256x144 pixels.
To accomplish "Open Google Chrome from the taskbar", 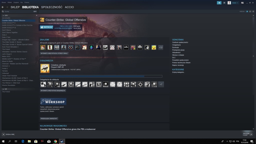I will click(x=55, y=141).
